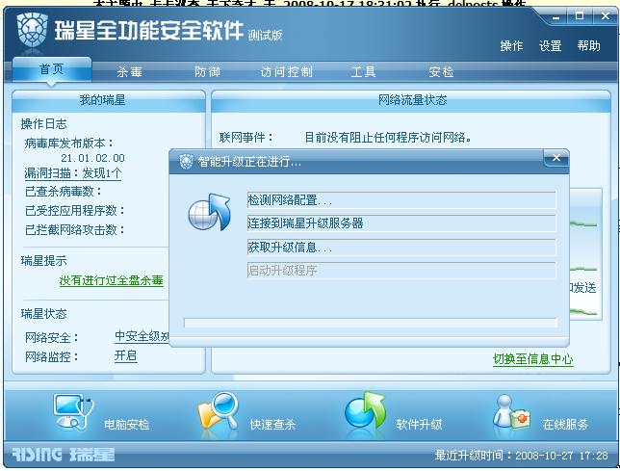The width and height of the screenshot is (620, 471).
Task: Click the 测试版 beta label
Action: tap(265, 36)
